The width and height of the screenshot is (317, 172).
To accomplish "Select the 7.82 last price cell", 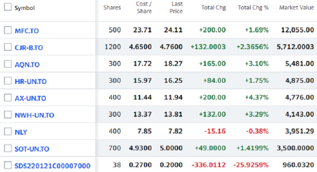I will 175,131.
